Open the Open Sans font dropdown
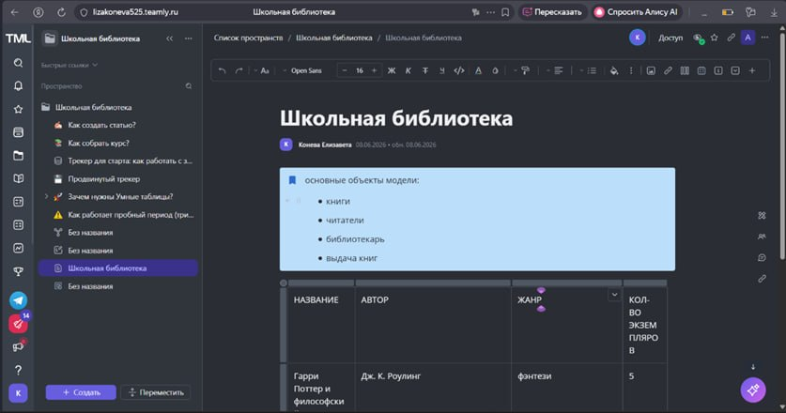 302,70
